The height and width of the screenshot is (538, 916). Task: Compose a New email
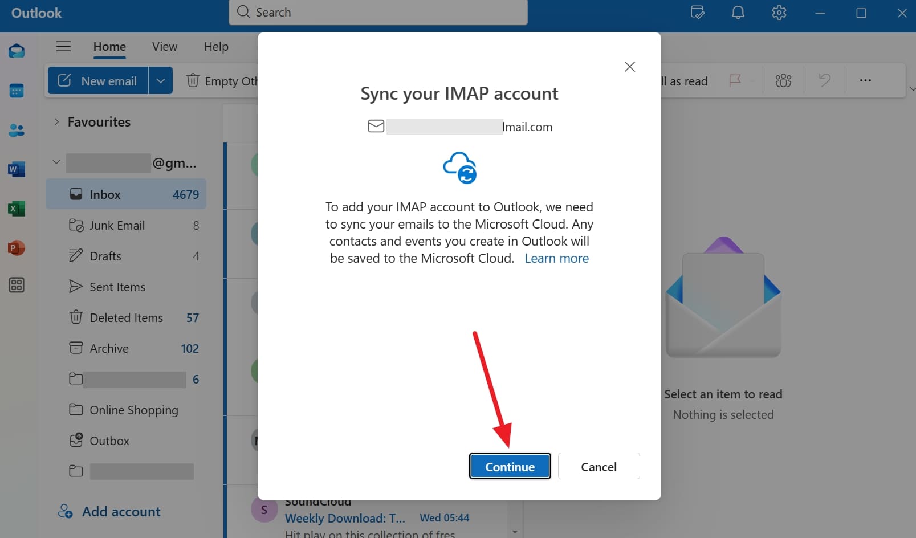pyautogui.click(x=98, y=80)
